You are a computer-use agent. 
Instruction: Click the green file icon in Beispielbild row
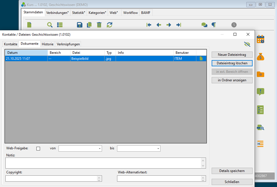pos(201,59)
